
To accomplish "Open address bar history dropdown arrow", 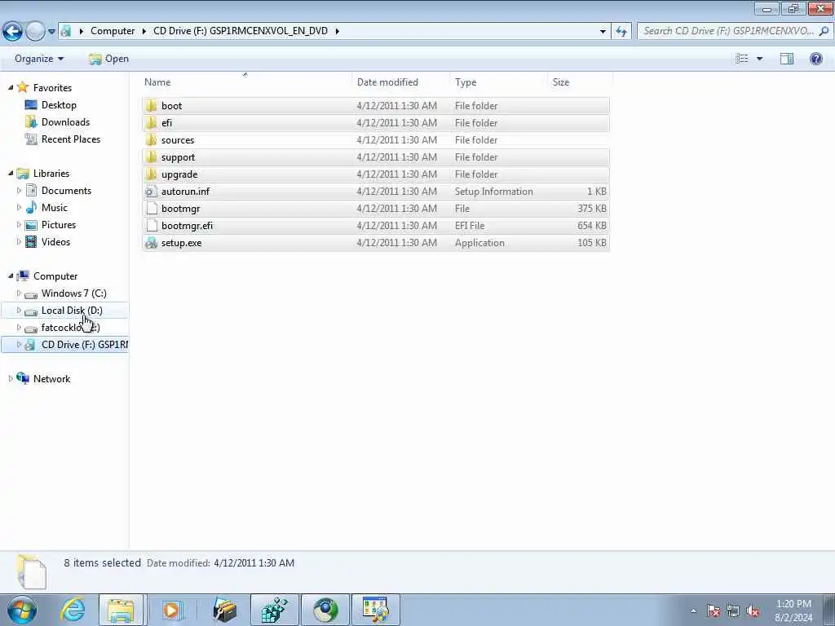I will [603, 32].
